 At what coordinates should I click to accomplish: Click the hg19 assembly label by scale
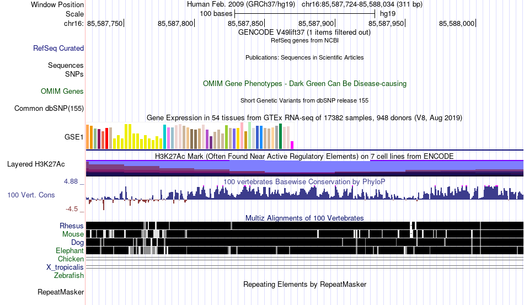tap(388, 14)
